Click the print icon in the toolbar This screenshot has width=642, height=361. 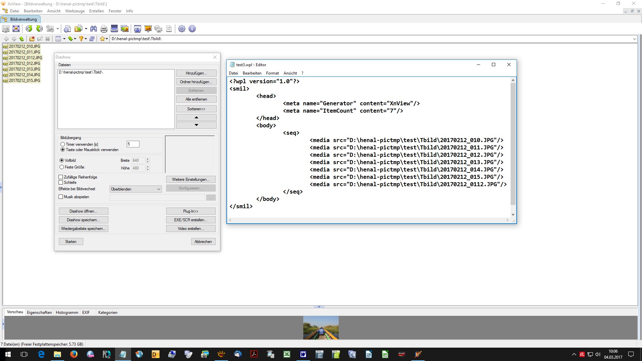(104, 29)
